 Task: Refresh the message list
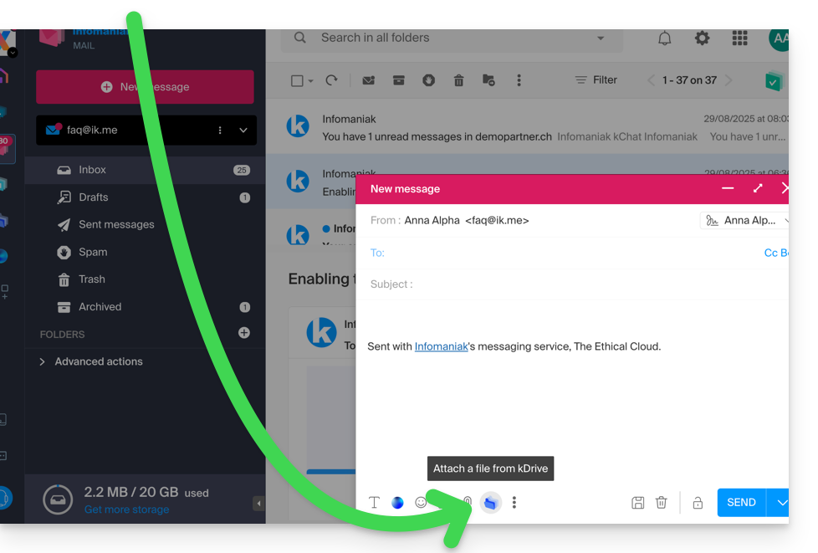coord(332,80)
